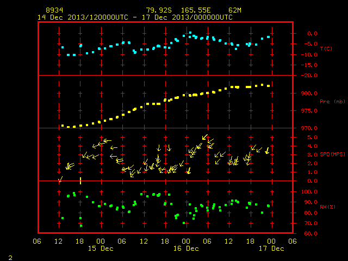348x261 pixels.
Task: Select the T(C) temperature axis label
Action: 326,48
